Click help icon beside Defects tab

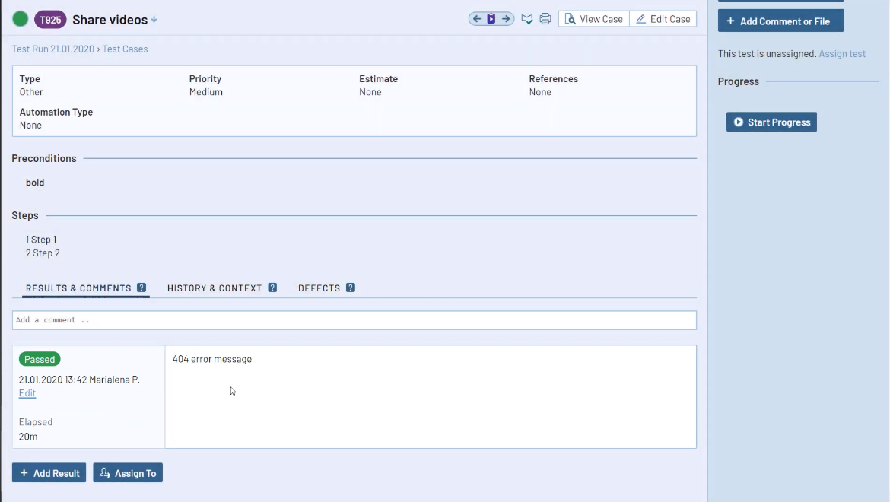click(x=351, y=288)
